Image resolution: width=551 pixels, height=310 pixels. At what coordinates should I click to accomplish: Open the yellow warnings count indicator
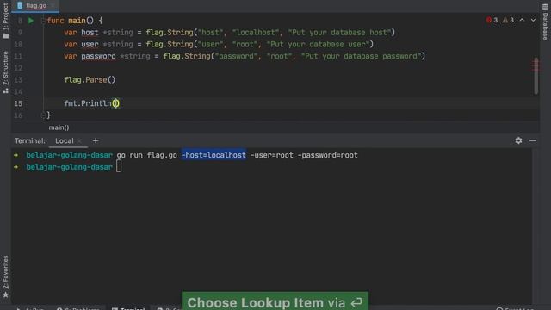pos(508,20)
